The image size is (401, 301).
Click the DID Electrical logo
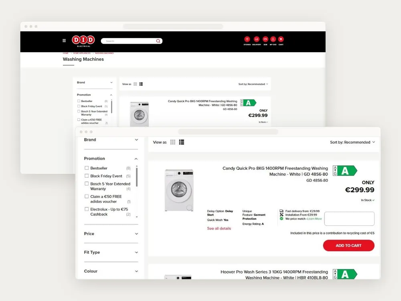pos(83,41)
